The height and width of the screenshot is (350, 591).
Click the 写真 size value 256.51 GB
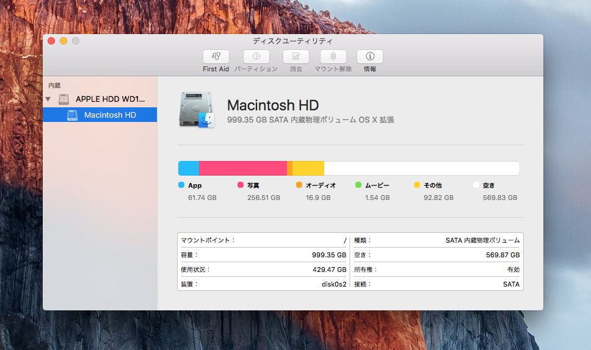tap(264, 198)
